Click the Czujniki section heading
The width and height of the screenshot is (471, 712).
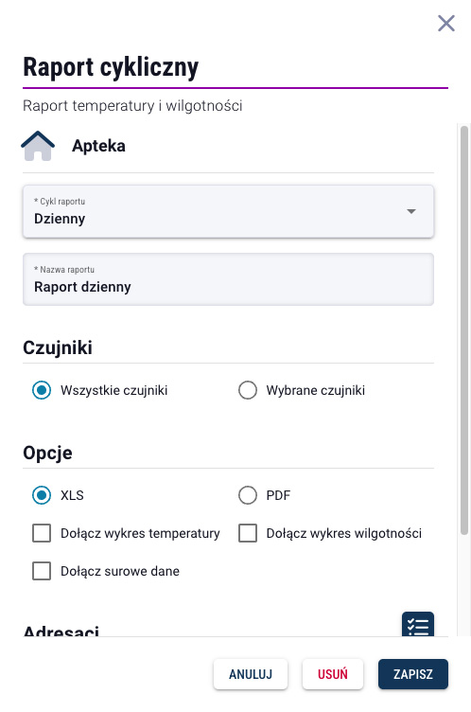pos(58,347)
